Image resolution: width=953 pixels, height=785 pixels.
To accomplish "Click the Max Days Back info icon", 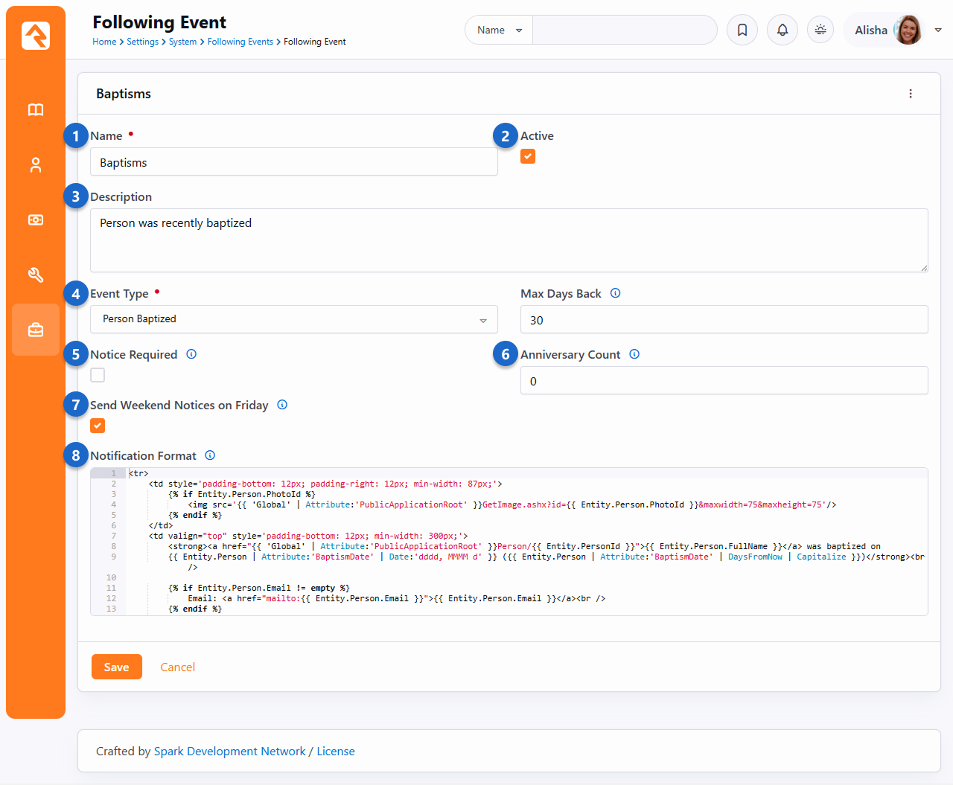I will tap(615, 293).
